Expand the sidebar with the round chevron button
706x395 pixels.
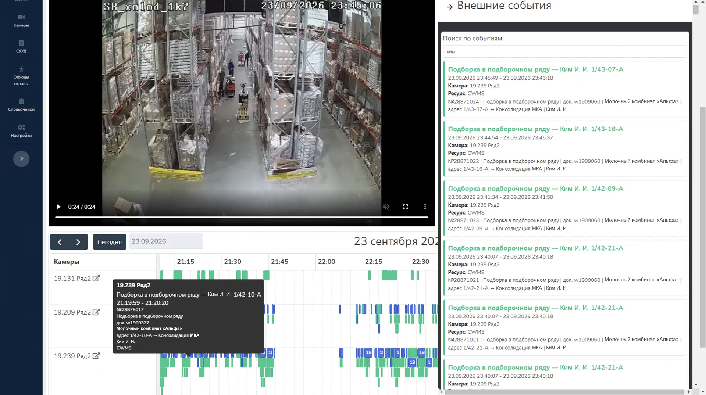tap(21, 159)
